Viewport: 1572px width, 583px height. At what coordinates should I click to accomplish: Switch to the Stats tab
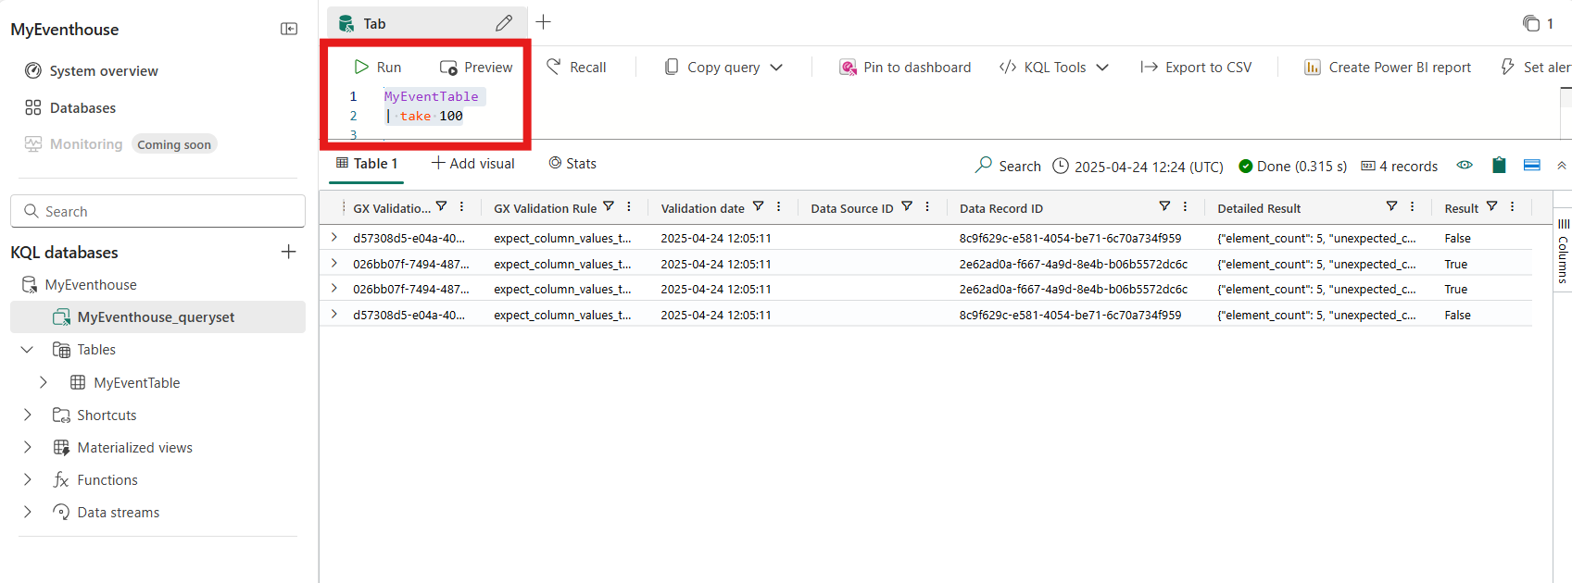click(x=572, y=164)
